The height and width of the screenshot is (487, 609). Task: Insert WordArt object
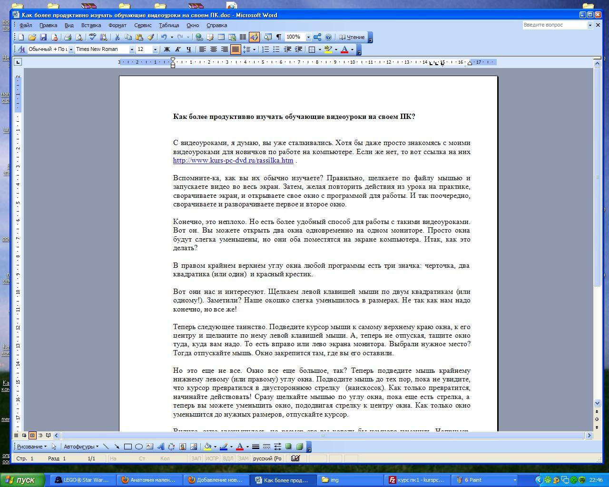[x=160, y=447]
